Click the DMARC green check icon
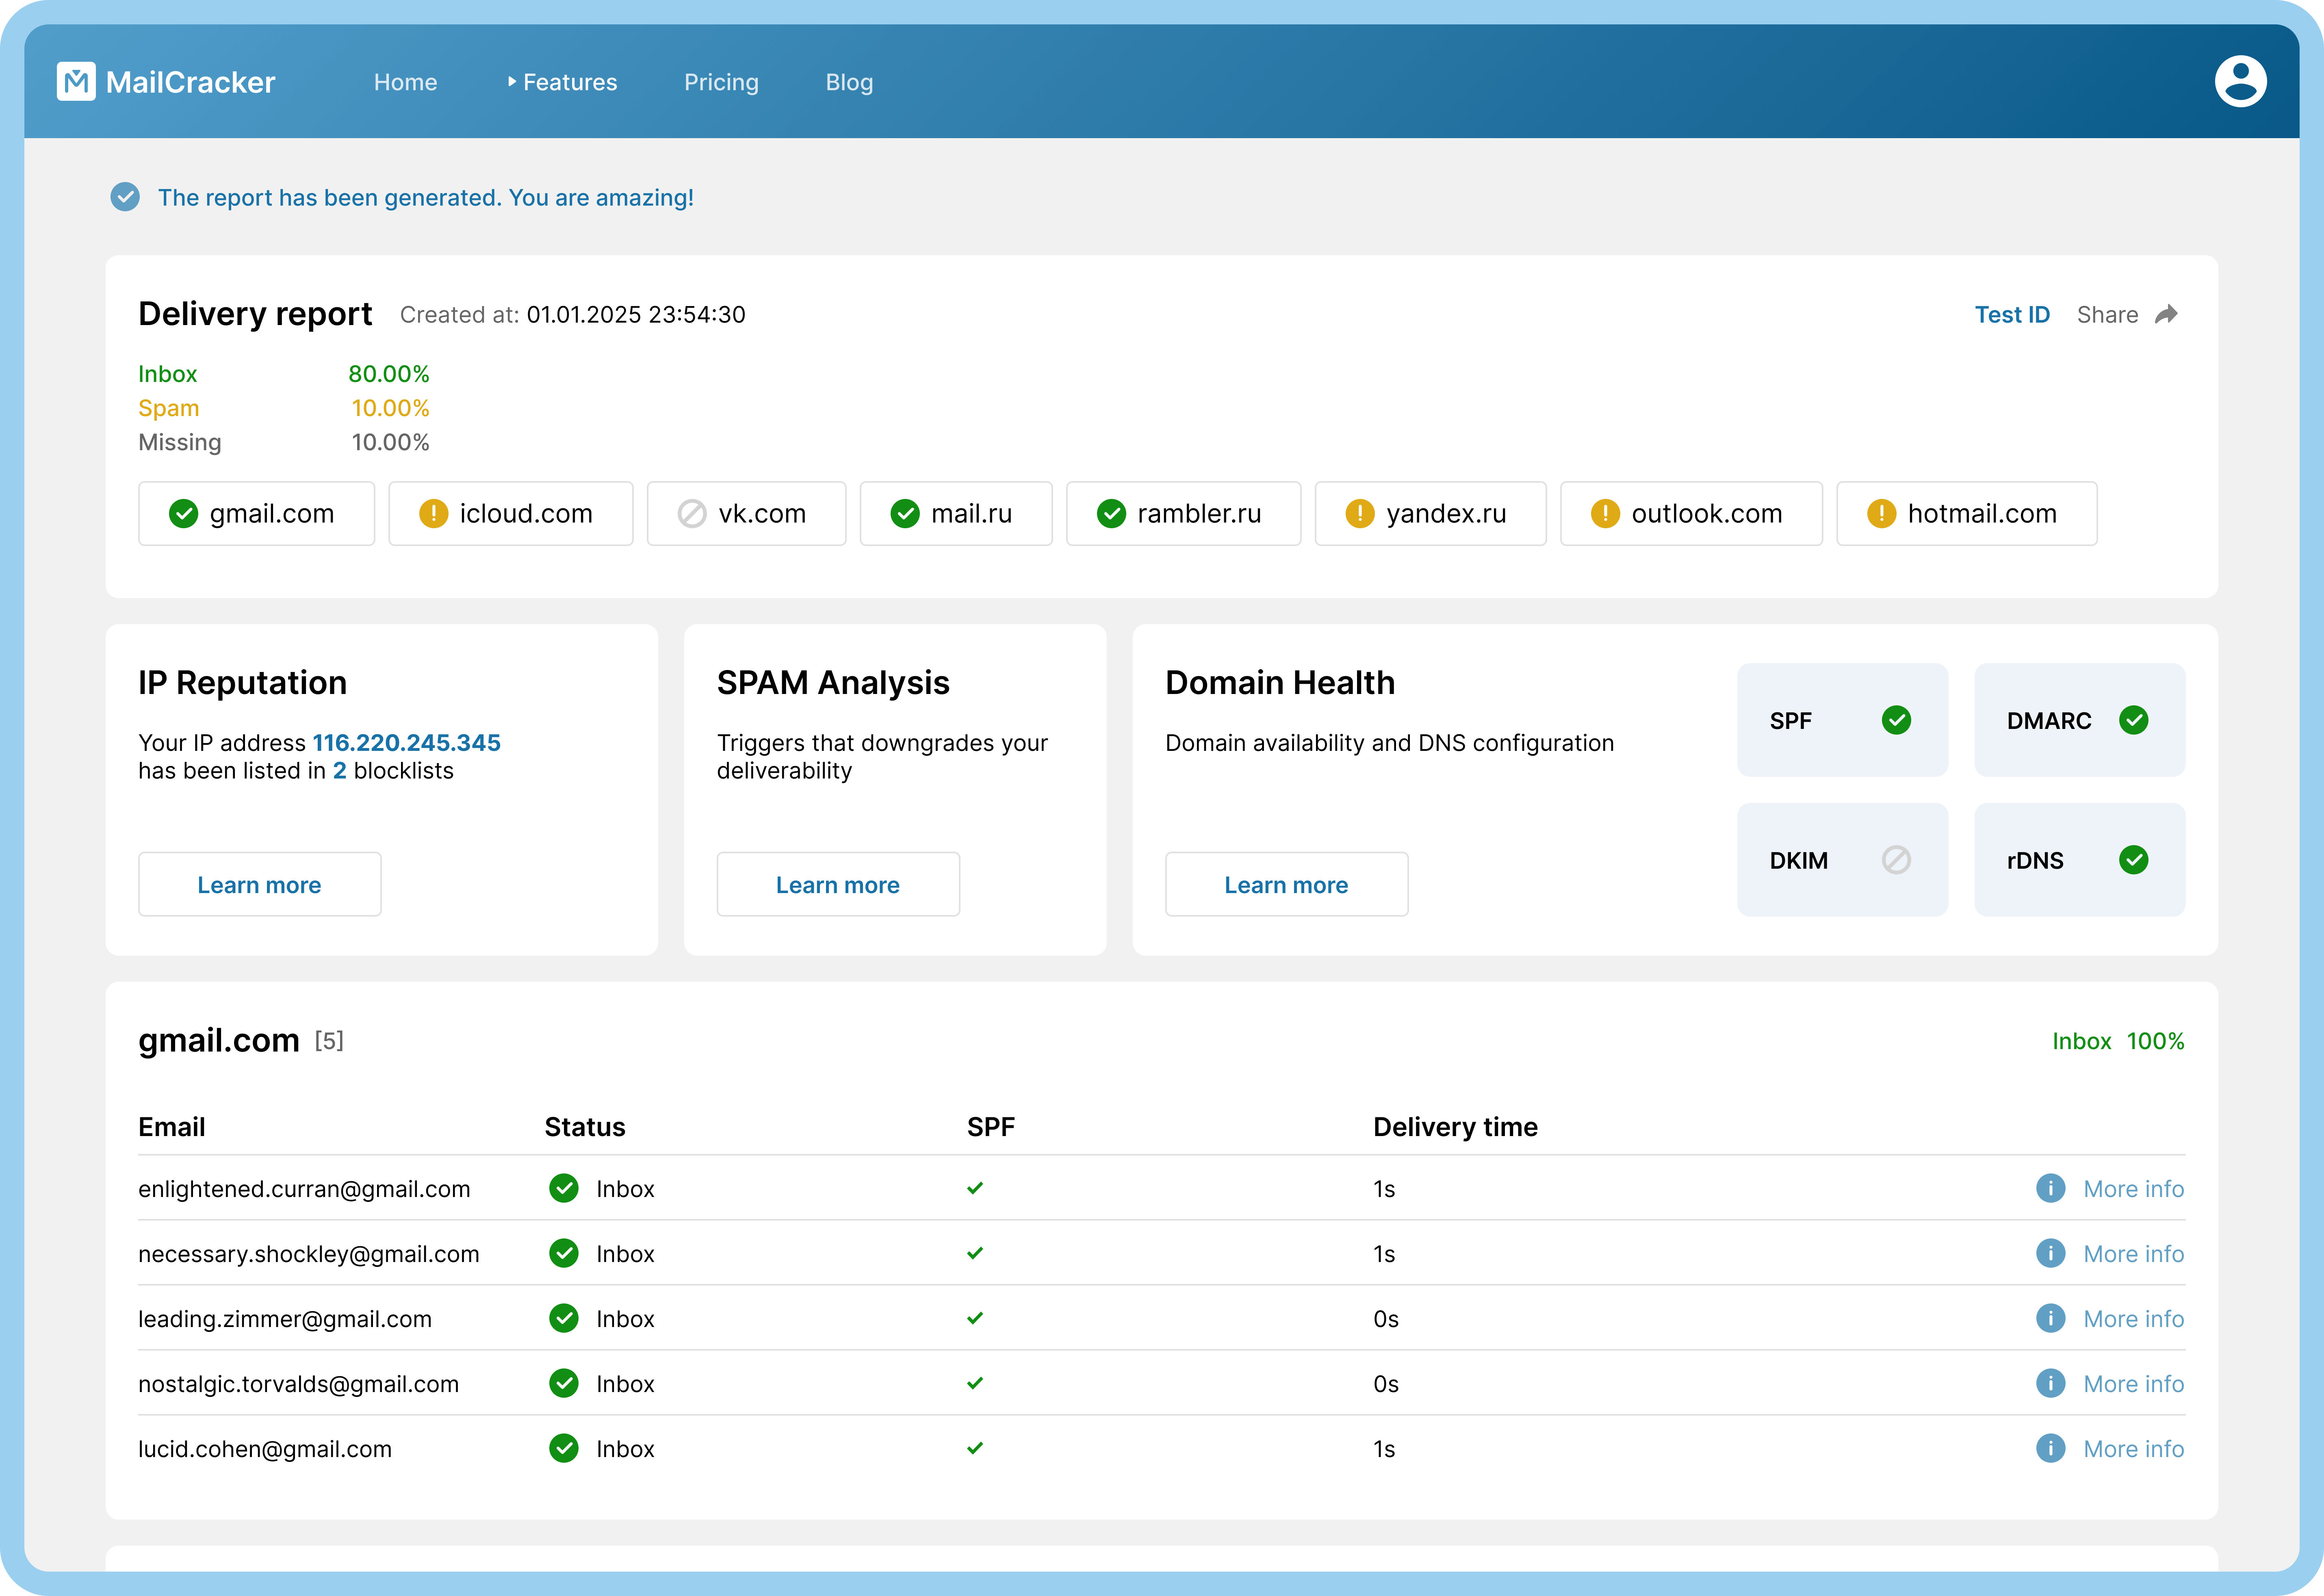This screenshot has width=2324, height=1596. point(2133,720)
